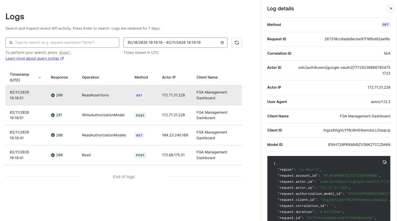Click success check icon for ReadAssertions row
Image resolution: width=397 pixels, height=221 pixels.
[53, 95]
